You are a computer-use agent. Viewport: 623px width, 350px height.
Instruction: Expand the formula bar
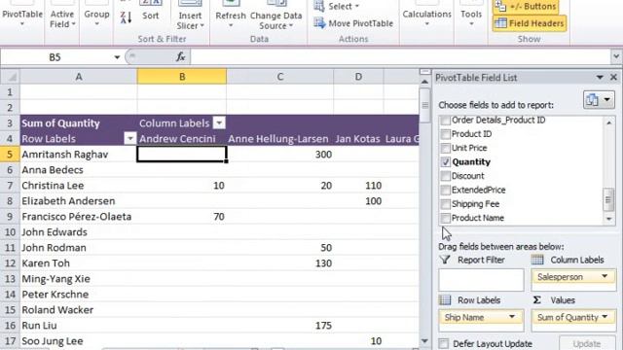click(x=616, y=56)
